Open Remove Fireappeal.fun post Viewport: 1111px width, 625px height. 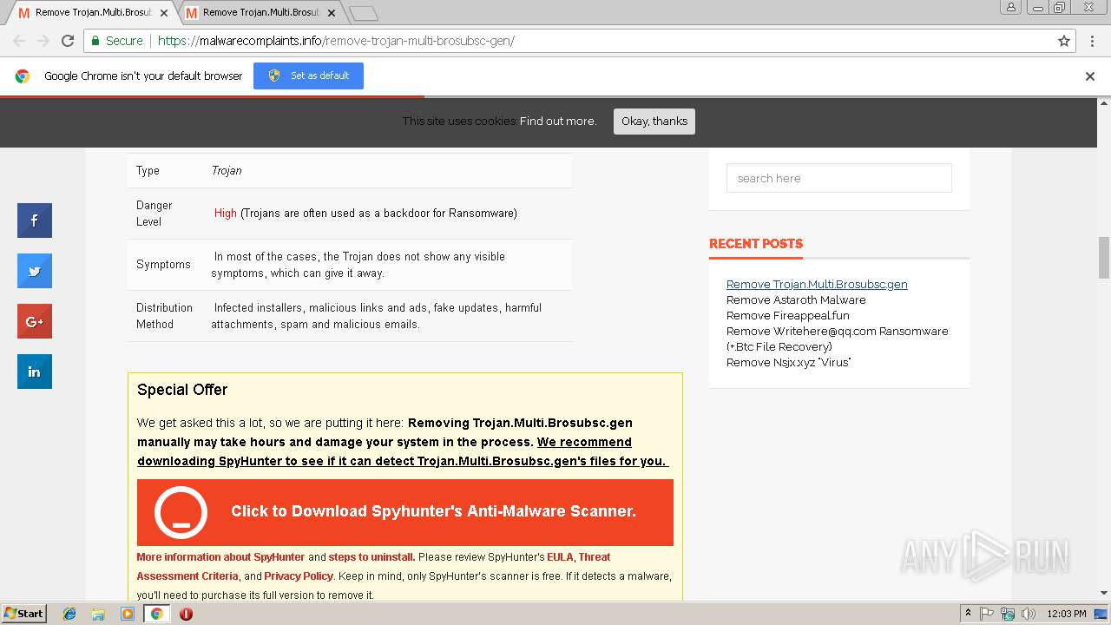[788, 315]
